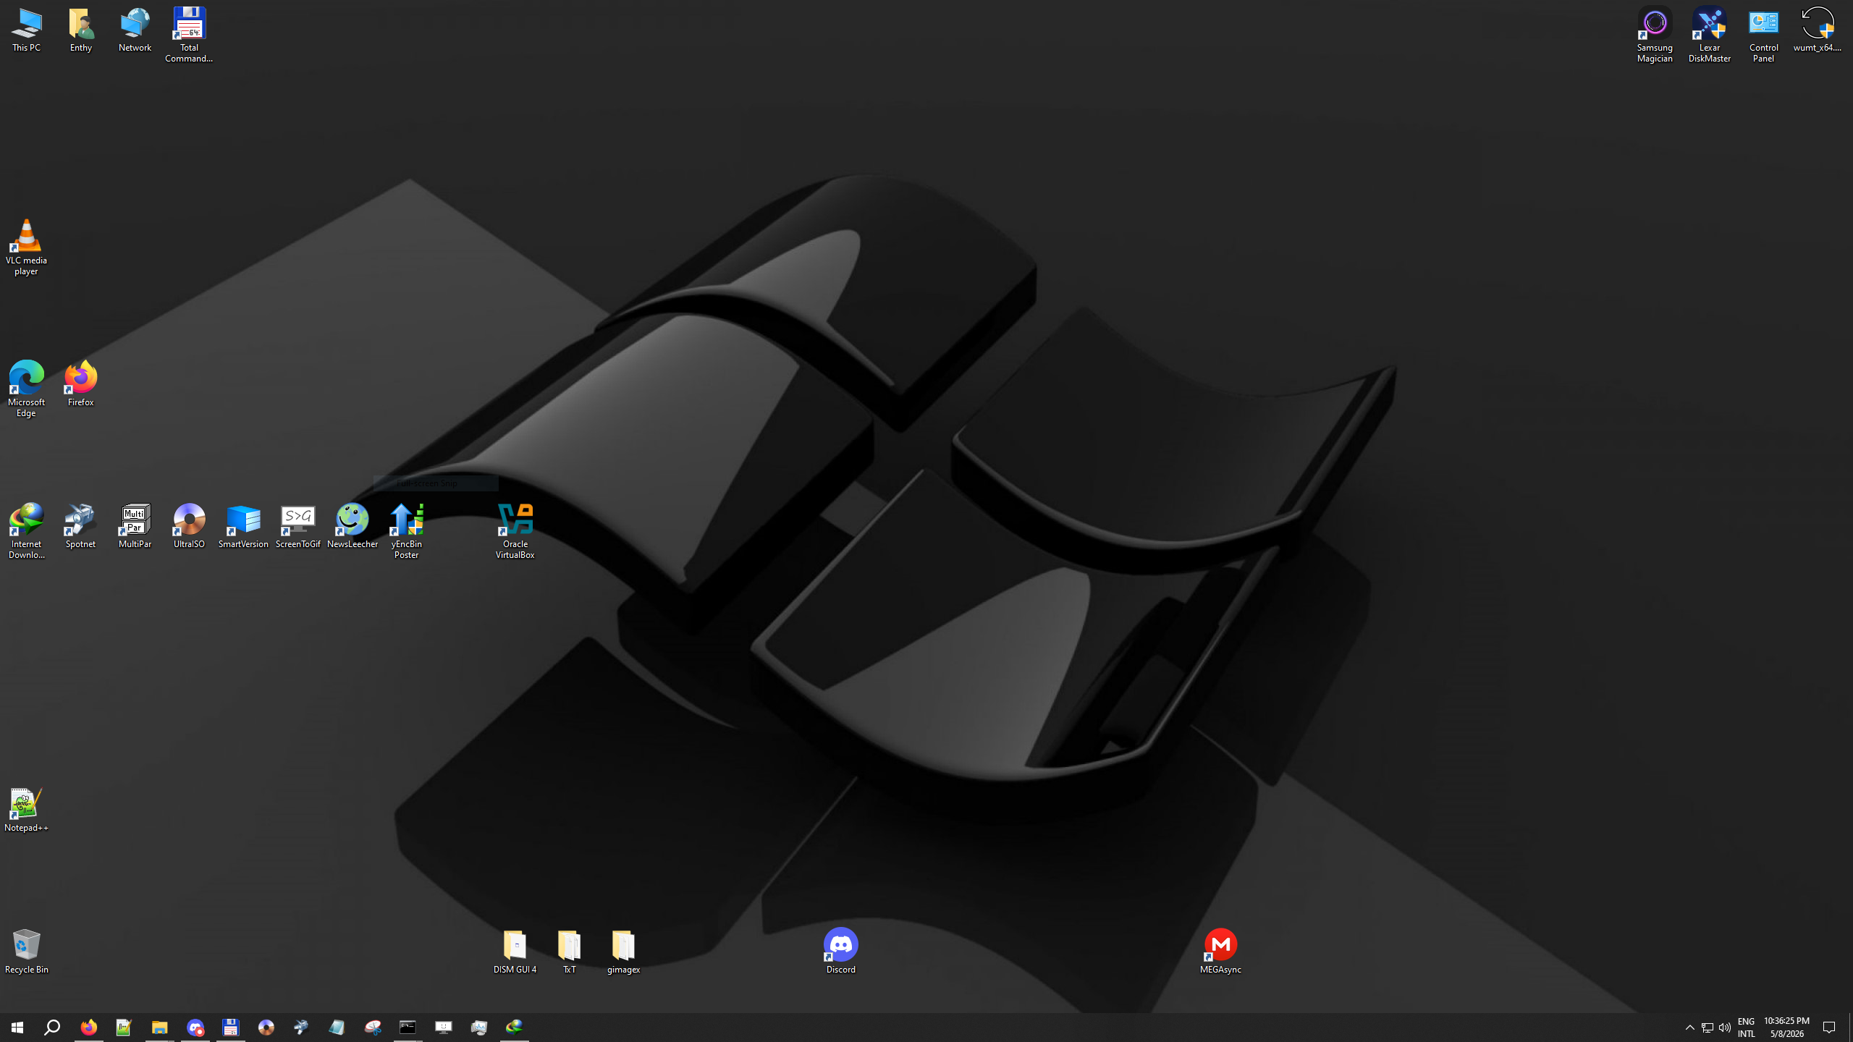Launch Spotnet camera icon from taskbar

pos(301,1028)
